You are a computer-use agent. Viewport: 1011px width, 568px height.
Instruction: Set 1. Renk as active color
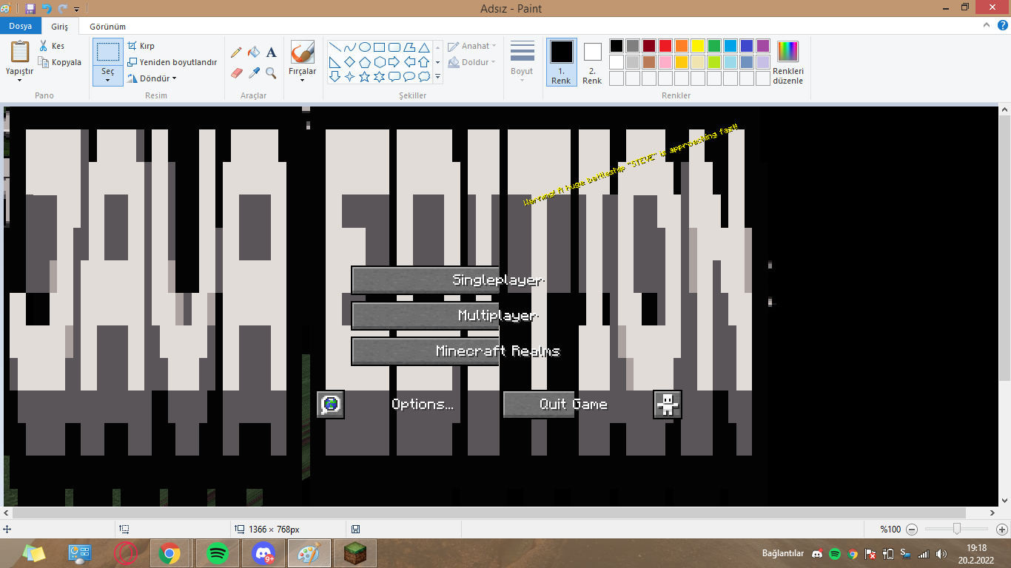pos(561,62)
